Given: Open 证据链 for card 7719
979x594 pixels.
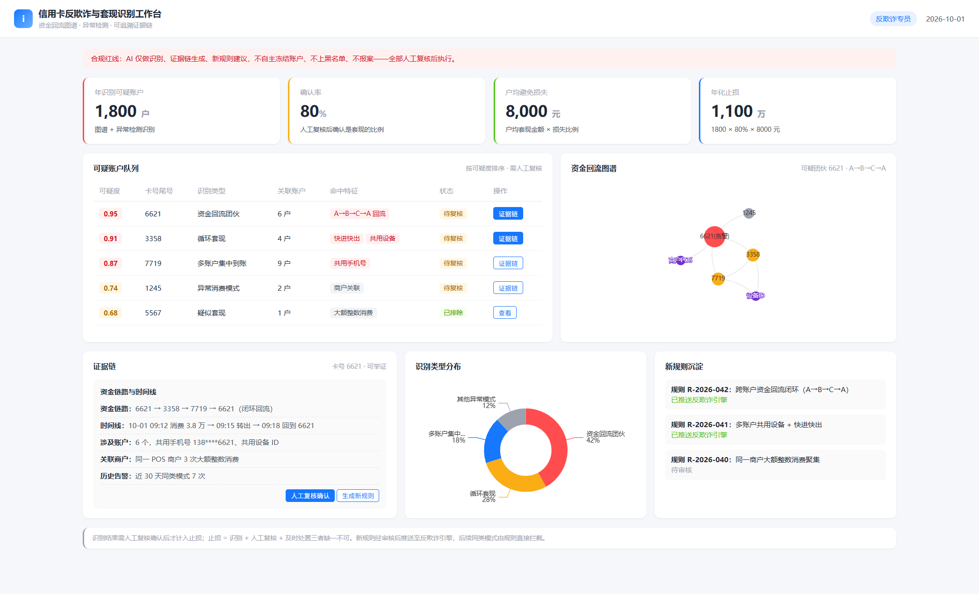Looking at the screenshot, I should [x=508, y=263].
